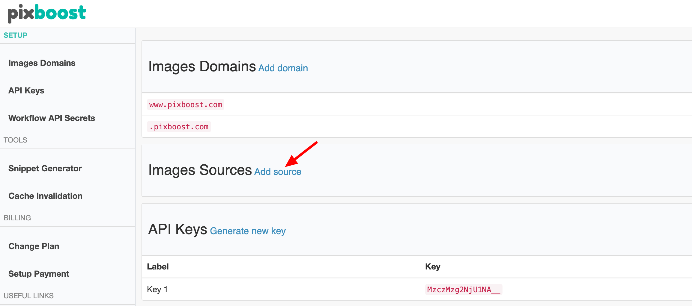Click the Label column header
This screenshot has width=692, height=306.
click(158, 266)
